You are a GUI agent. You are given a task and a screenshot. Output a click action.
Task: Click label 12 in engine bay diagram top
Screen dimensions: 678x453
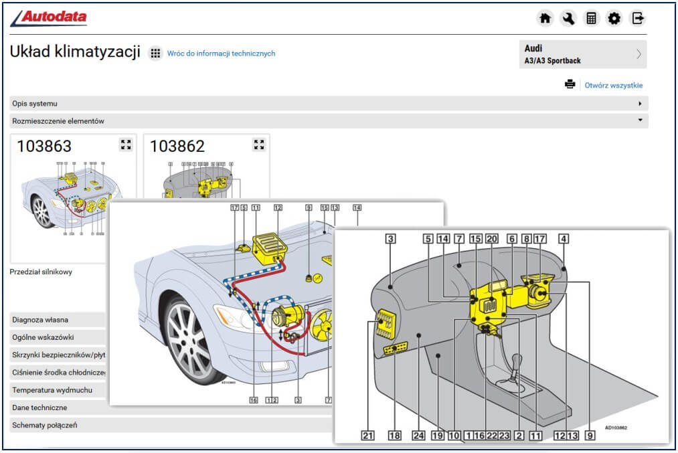pos(278,207)
